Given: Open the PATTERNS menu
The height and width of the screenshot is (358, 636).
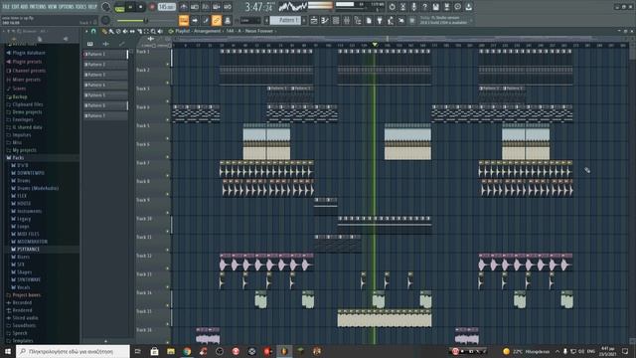Looking at the screenshot, I should pos(38,7).
